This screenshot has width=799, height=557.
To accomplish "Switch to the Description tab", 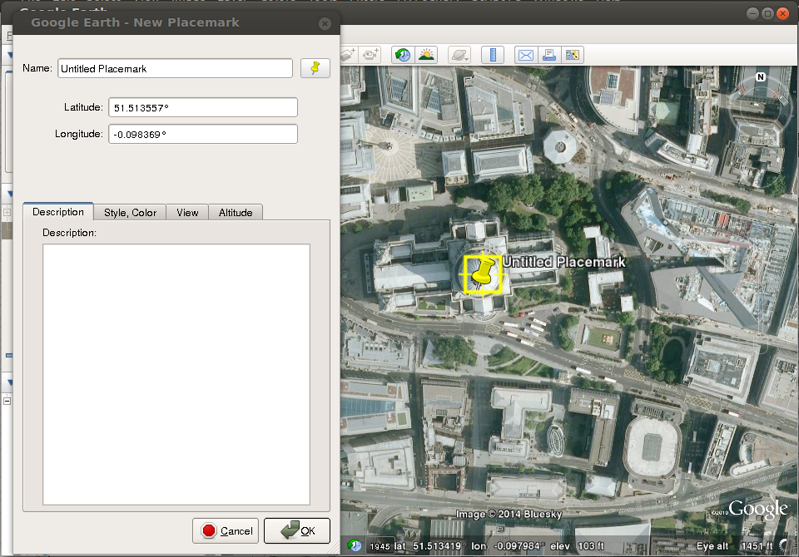I will [58, 212].
